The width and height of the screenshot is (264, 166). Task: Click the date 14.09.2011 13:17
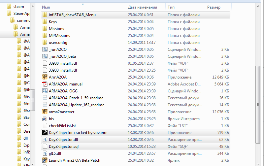142,43
